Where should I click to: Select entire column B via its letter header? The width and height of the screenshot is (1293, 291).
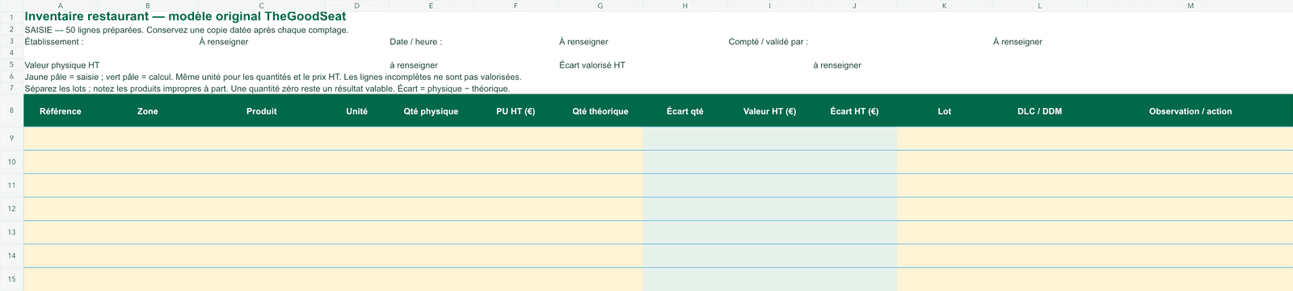[x=148, y=6]
